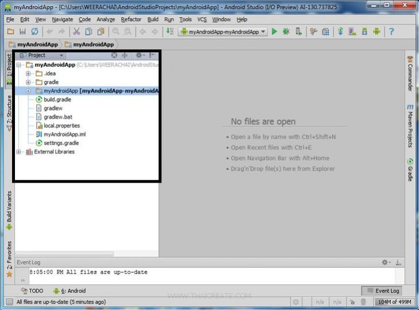Click scroll from source icon in Project panel

tap(114, 55)
